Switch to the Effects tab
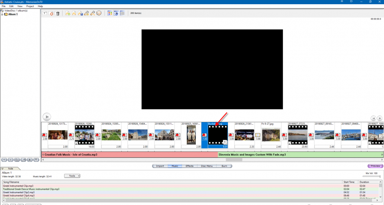 tap(189, 166)
